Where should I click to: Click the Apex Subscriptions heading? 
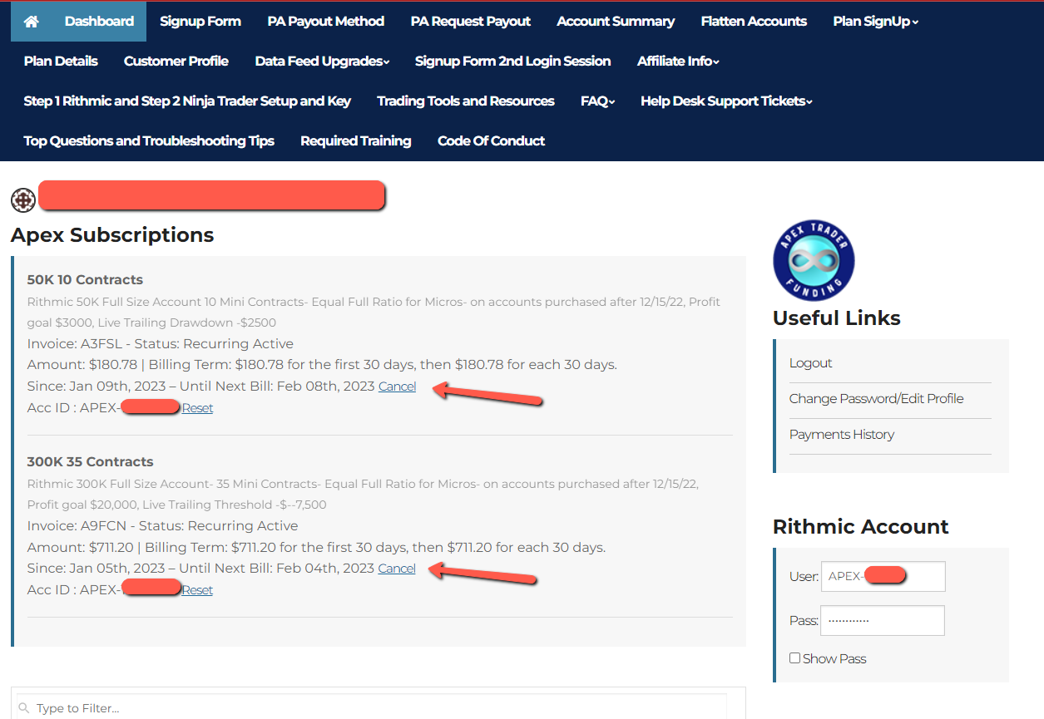pos(112,235)
